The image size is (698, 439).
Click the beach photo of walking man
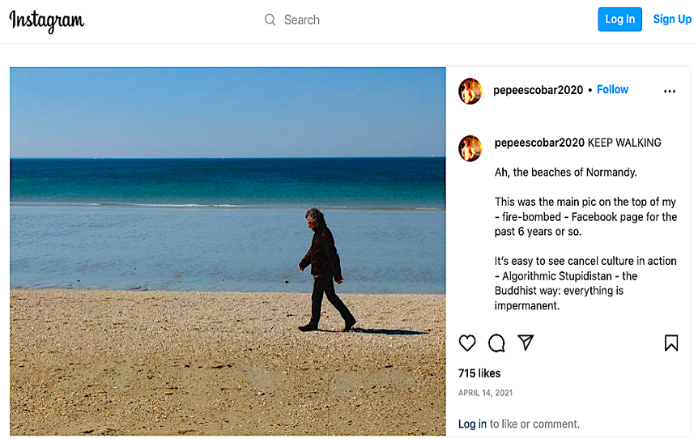(228, 251)
